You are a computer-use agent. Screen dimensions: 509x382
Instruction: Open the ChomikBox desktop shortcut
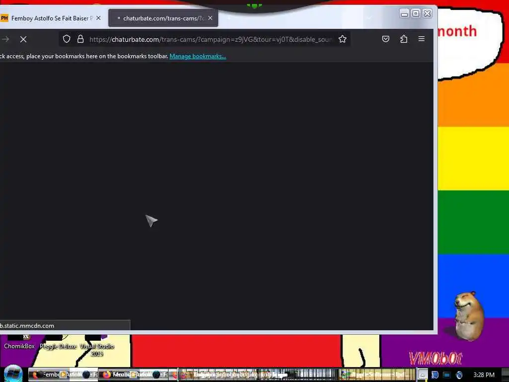19,343
